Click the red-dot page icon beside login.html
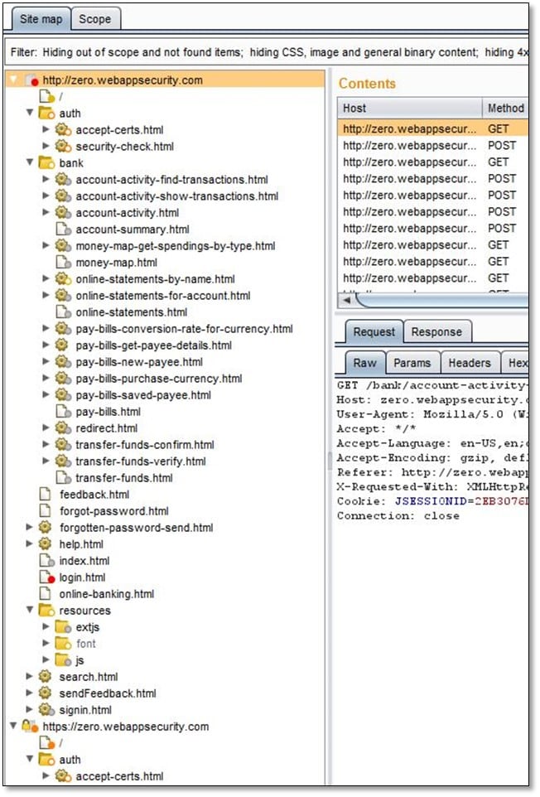This screenshot has width=540, height=797. click(46, 577)
